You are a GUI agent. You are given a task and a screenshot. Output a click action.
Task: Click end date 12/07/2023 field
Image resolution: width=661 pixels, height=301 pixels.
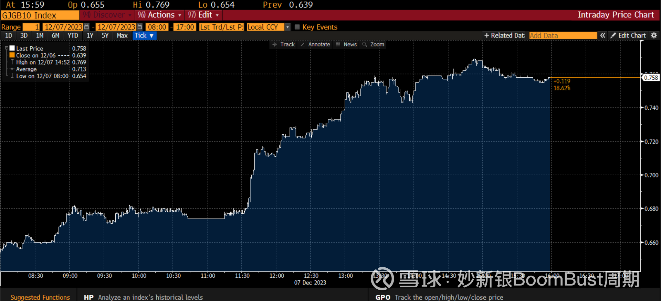pyautogui.click(x=116, y=27)
